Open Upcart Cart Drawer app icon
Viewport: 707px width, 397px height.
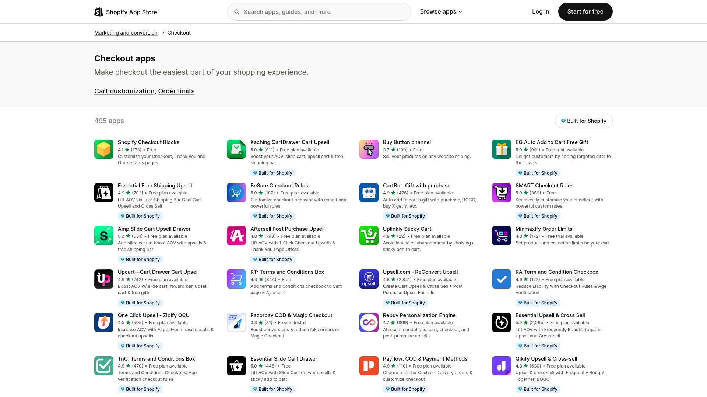(x=104, y=279)
